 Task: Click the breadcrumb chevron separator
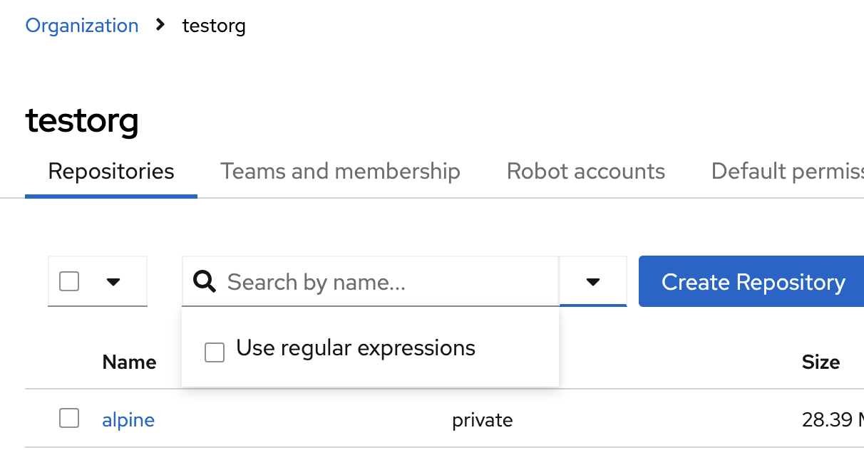click(160, 25)
